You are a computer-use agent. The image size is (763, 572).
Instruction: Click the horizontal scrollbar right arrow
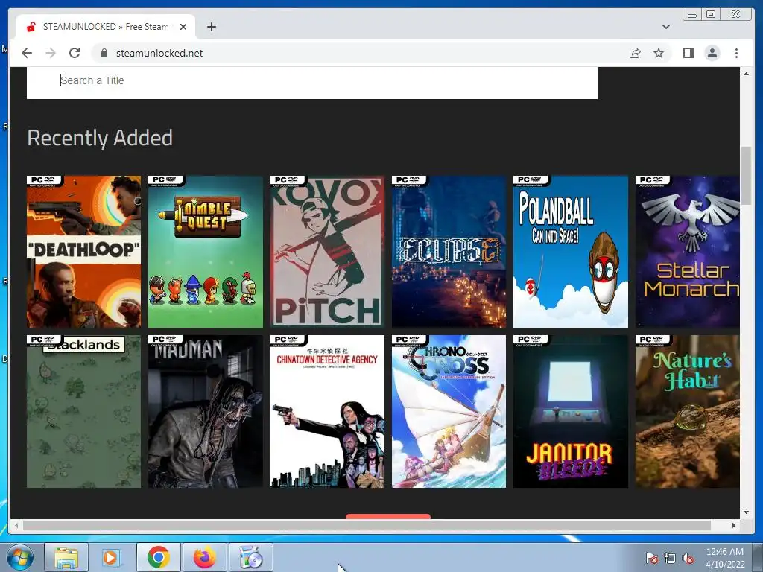coord(734,525)
